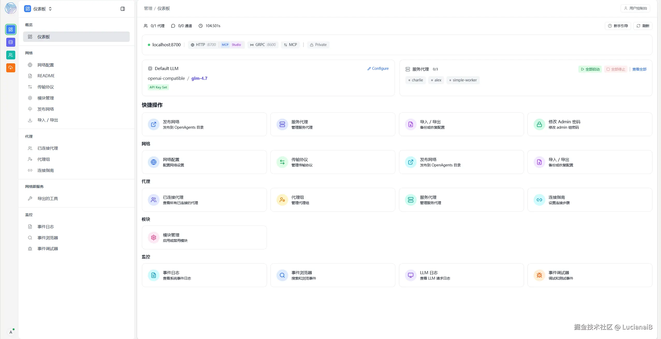Open the 新手引导 onboarding guide button
The height and width of the screenshot is (339, 661).
point(618,26)
